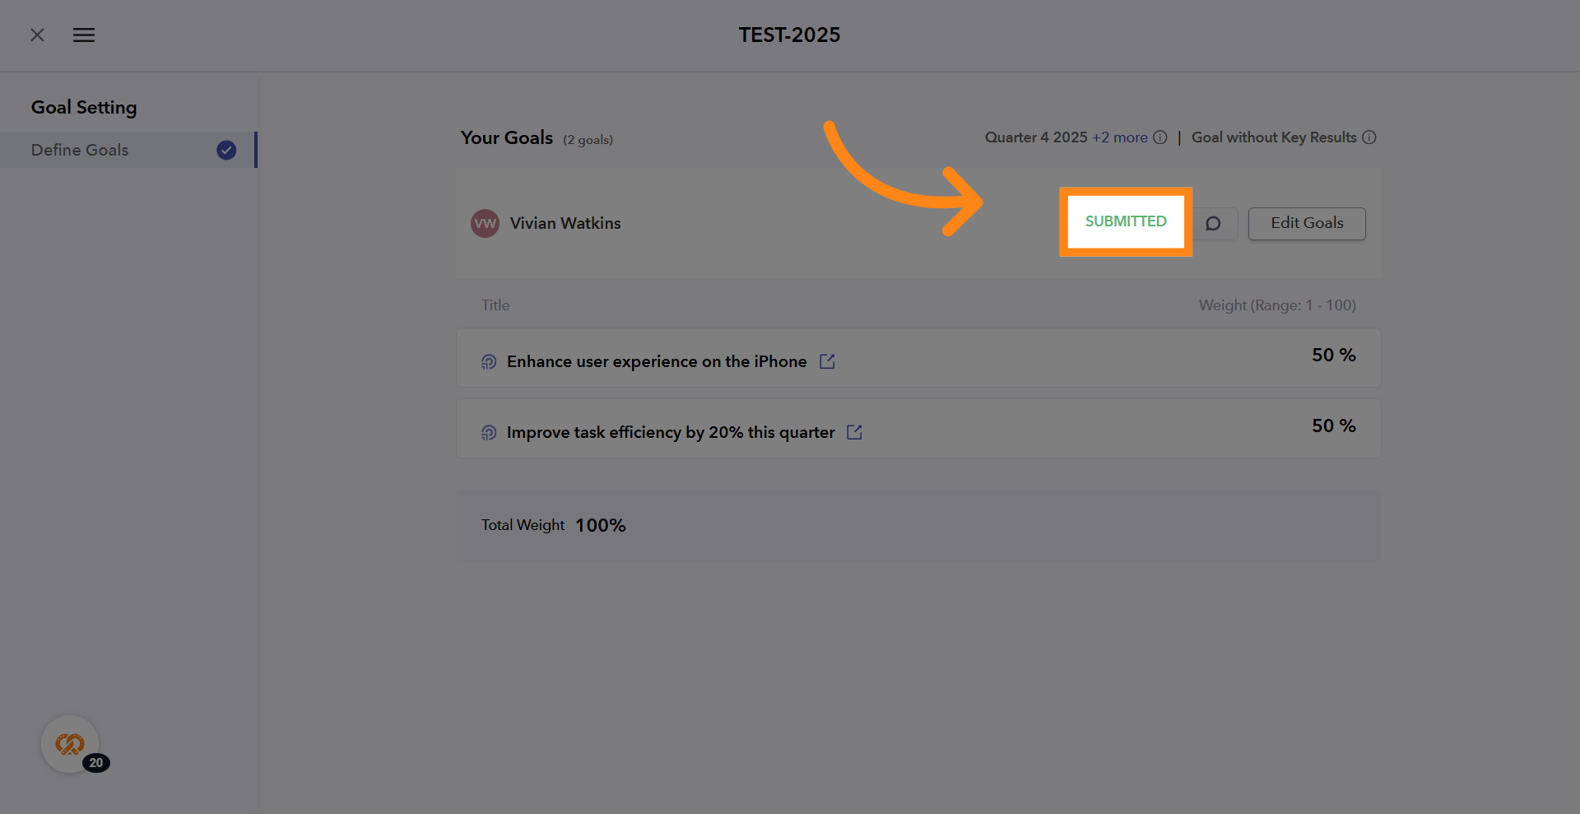This screenshot has width=1580, height=814.
Task: Expand '+2 more' review periods
Action: (1119, 137)
